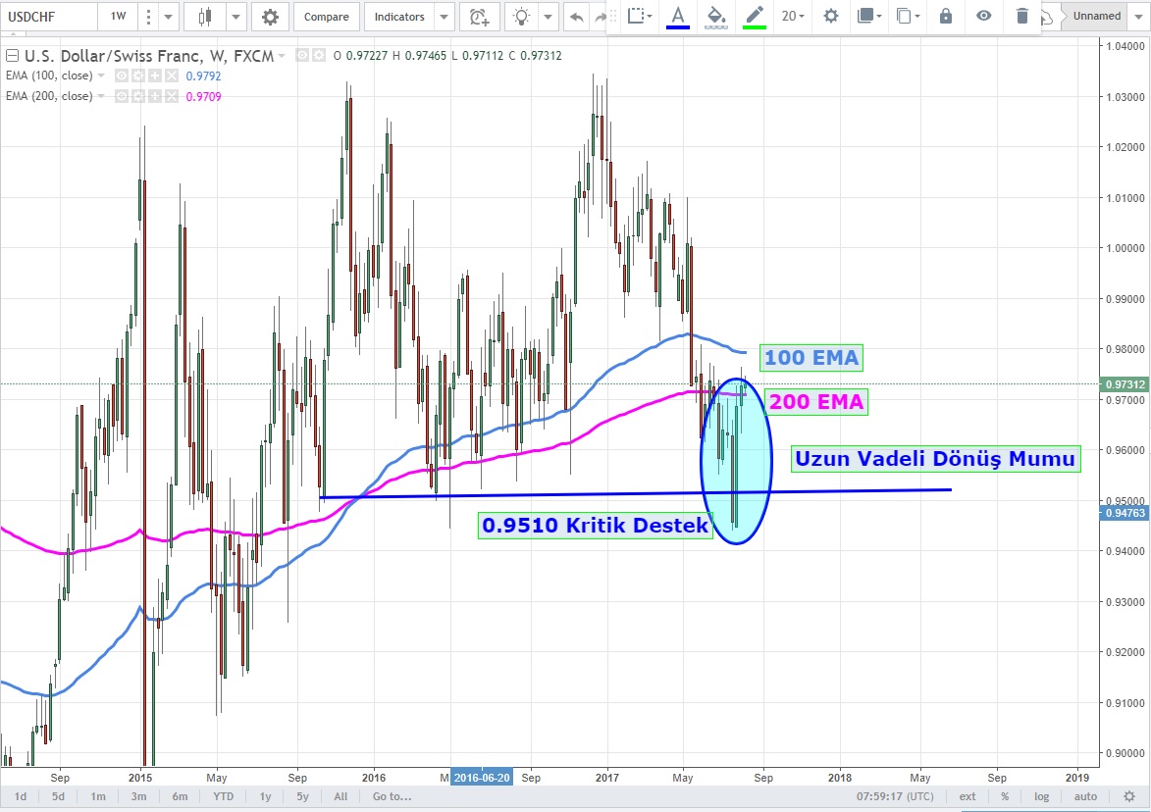This screenshot has width=1151, height=812.
Task: Enable auto scale at bottom right
Action: [1084, 796]
